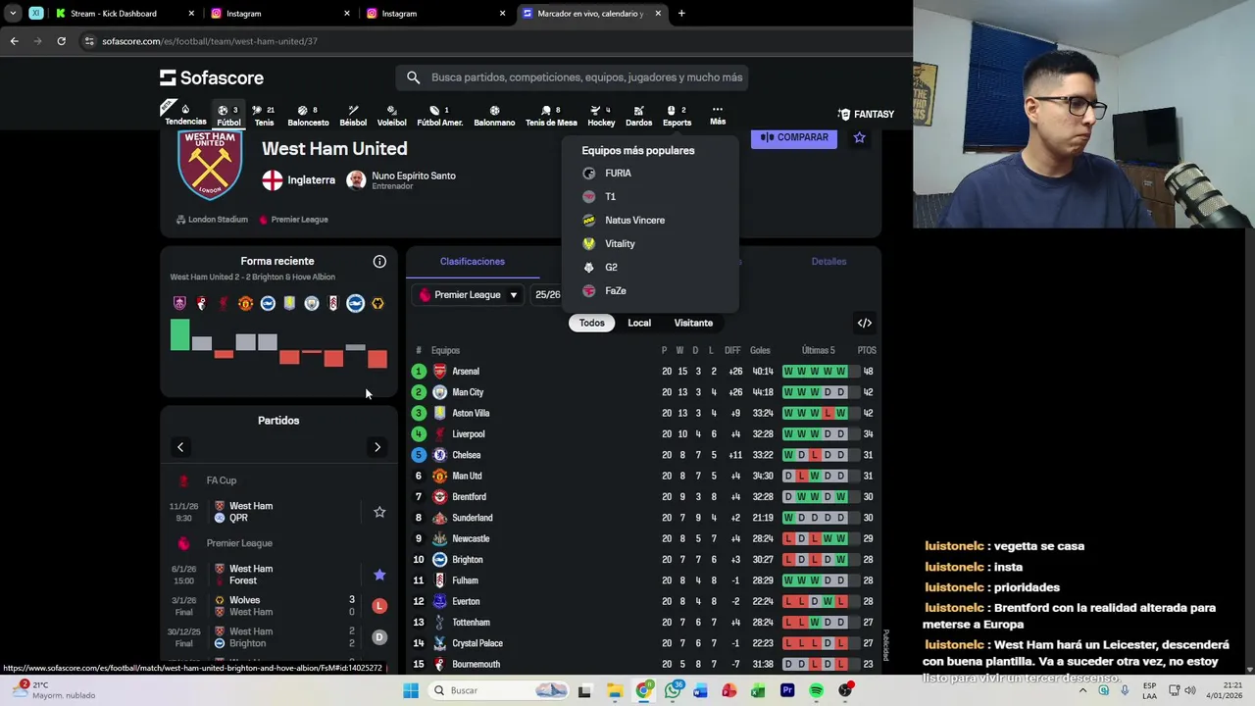This screenshot has width=1255, height=706.
Task: Open the embed code icon
Action: 865,323
